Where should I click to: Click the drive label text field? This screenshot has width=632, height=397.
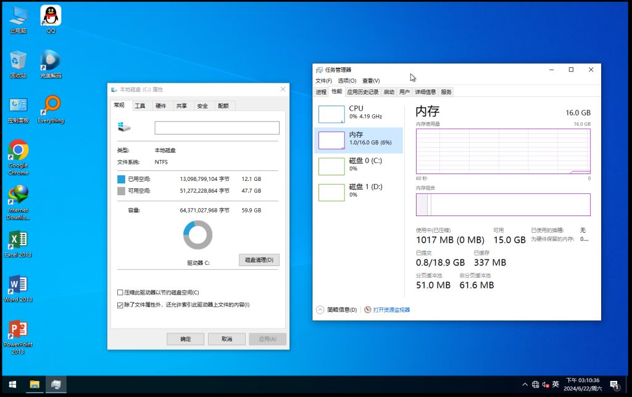(x=217, y=128)
